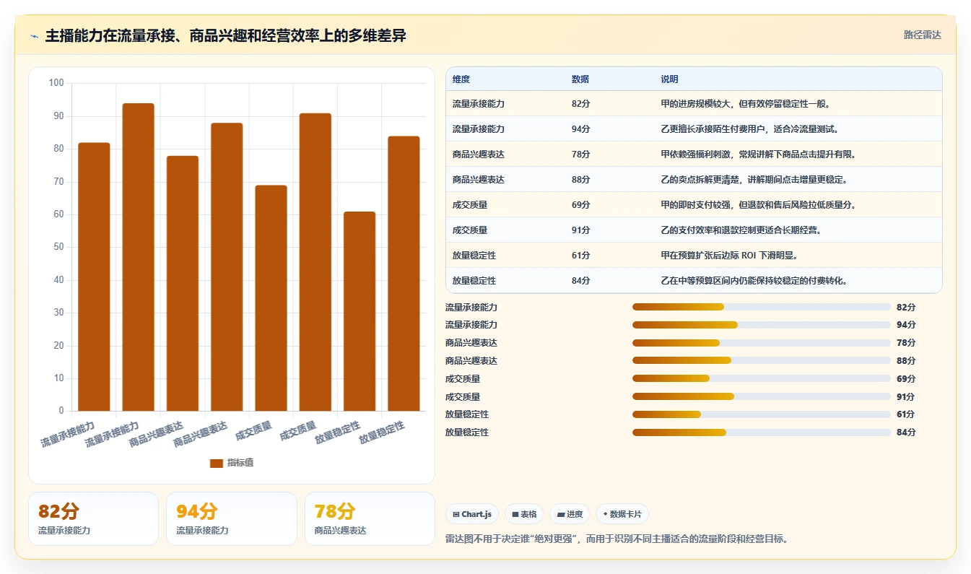Click the 成交质量 chart bar reaching about 69

coord(271,298)
